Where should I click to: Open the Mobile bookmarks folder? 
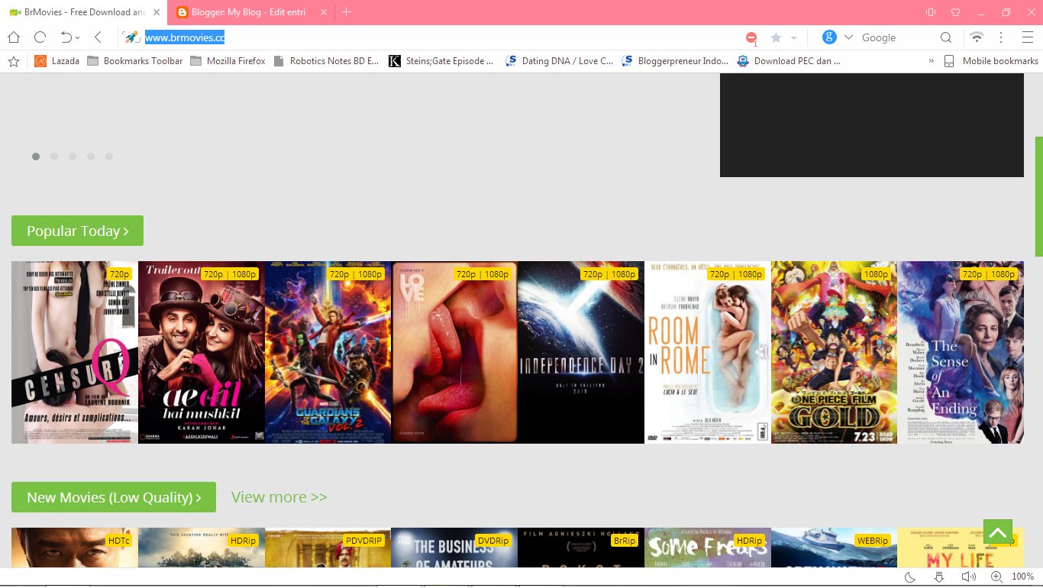click(x=991, y=61)
